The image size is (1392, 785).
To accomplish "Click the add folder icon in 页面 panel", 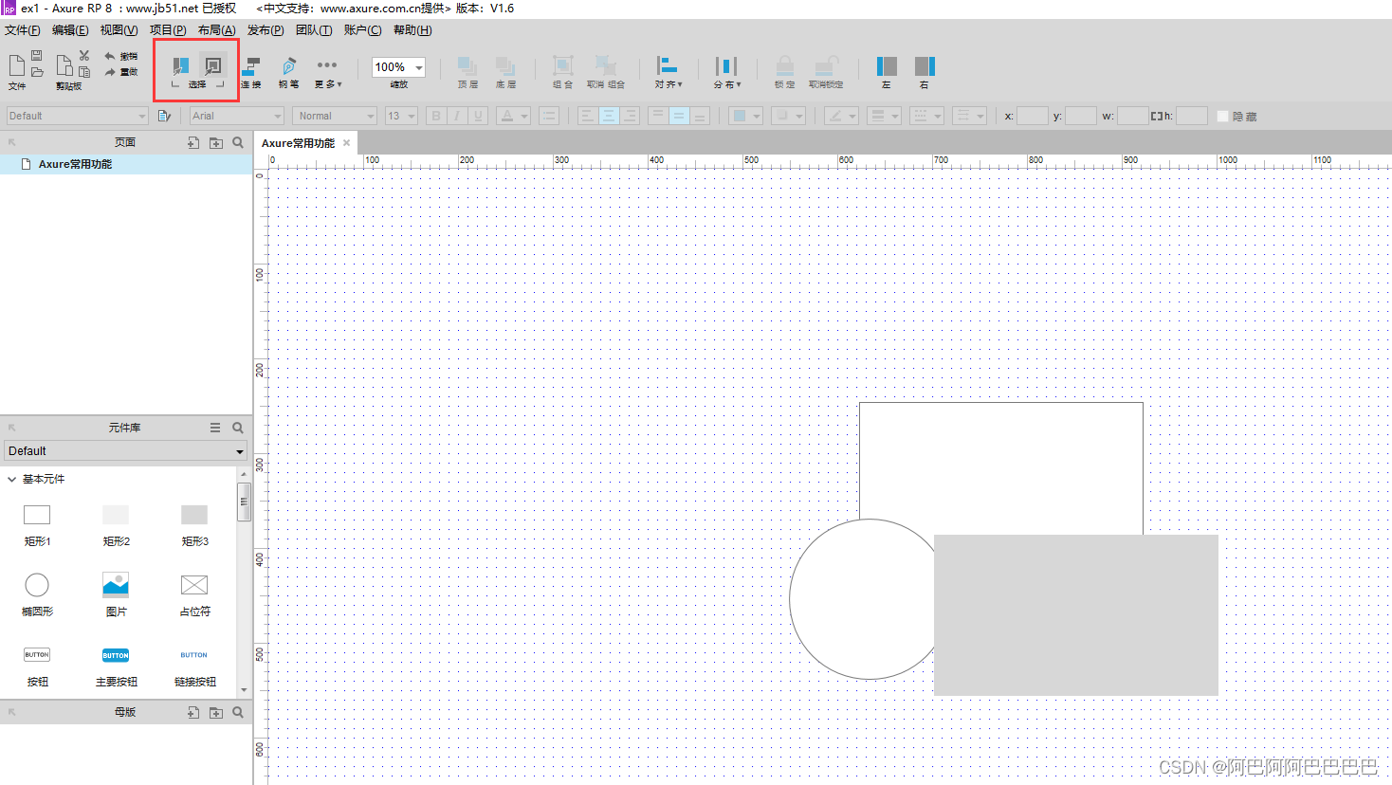I will [216, 142].
